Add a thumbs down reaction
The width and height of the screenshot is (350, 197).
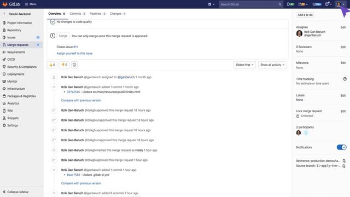pyautogui.click(x=65, y=65)
